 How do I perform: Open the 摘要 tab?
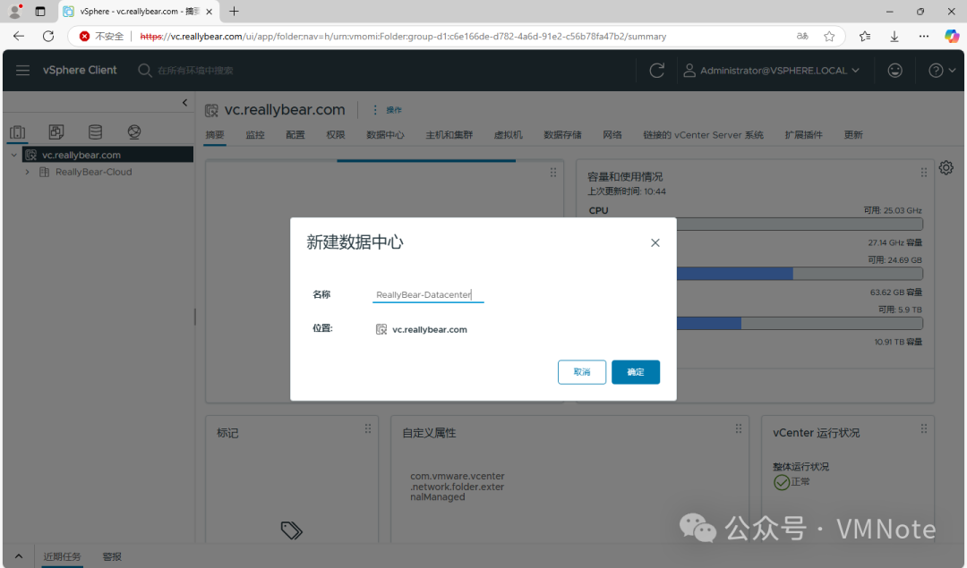coord(215,135)
